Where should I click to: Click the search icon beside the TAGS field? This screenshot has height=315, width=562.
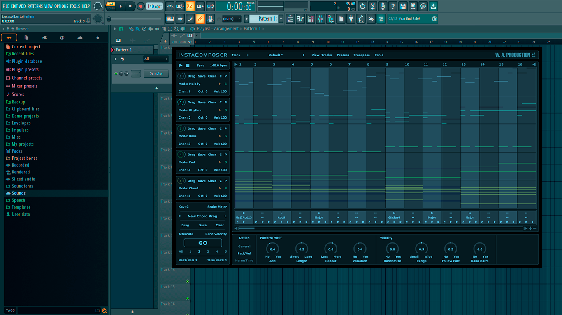click(105, 310)
